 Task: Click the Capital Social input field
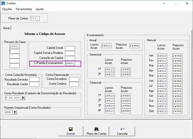tap(70, 48)
